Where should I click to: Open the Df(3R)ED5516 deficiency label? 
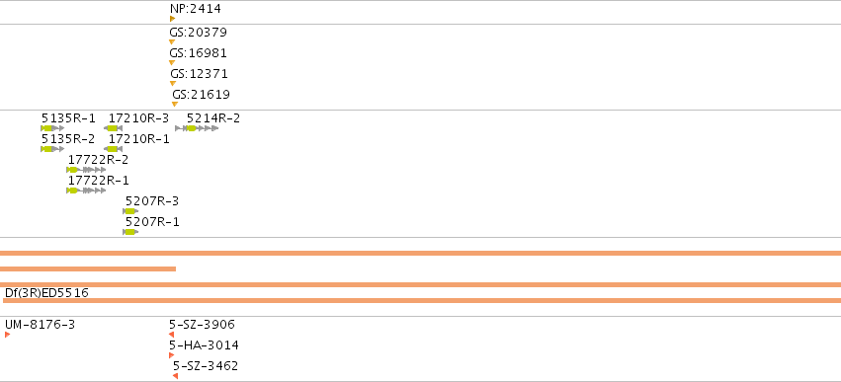[46, 293]
